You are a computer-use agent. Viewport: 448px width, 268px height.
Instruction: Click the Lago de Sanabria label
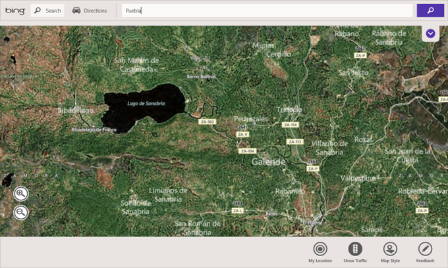coord(146,103)
